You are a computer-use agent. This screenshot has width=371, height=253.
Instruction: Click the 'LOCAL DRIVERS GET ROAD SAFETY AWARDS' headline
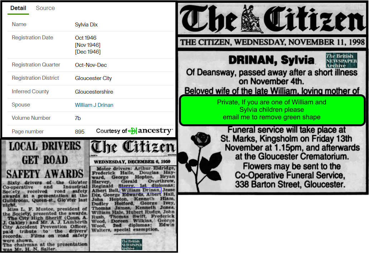(45, 160)
